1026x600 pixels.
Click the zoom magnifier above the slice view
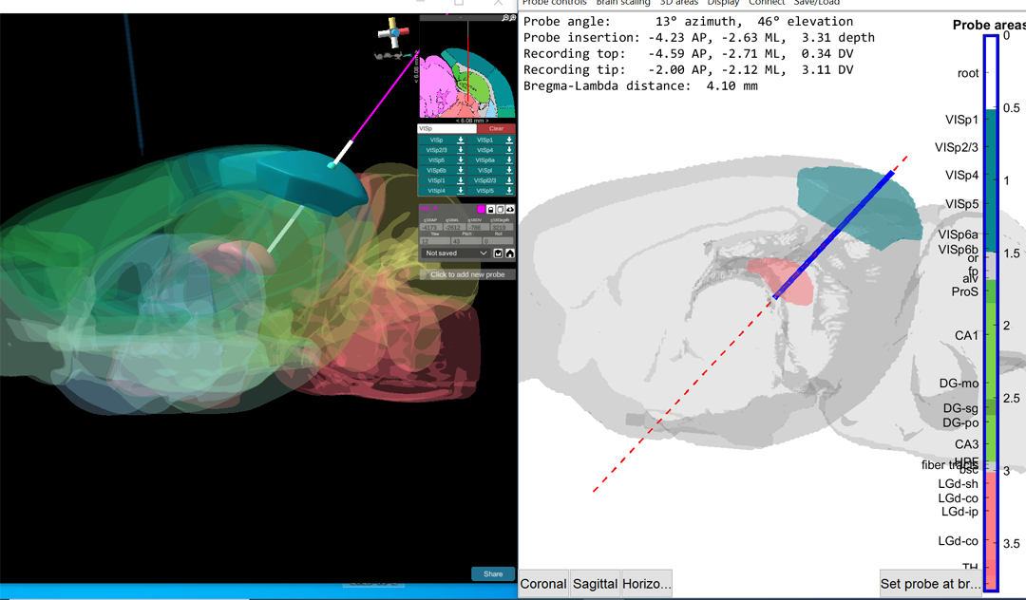pos(503,17)
